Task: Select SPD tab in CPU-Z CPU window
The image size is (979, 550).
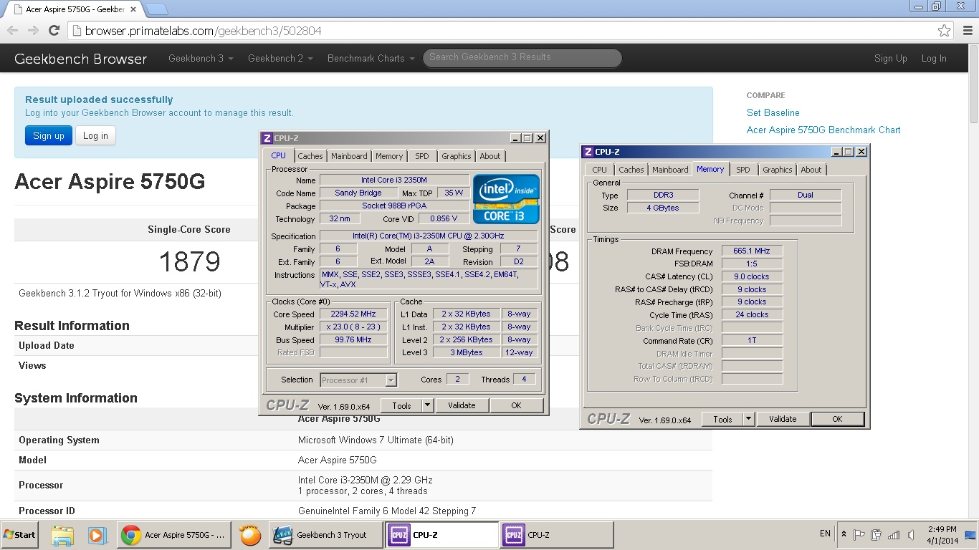Action: [422, 156]
